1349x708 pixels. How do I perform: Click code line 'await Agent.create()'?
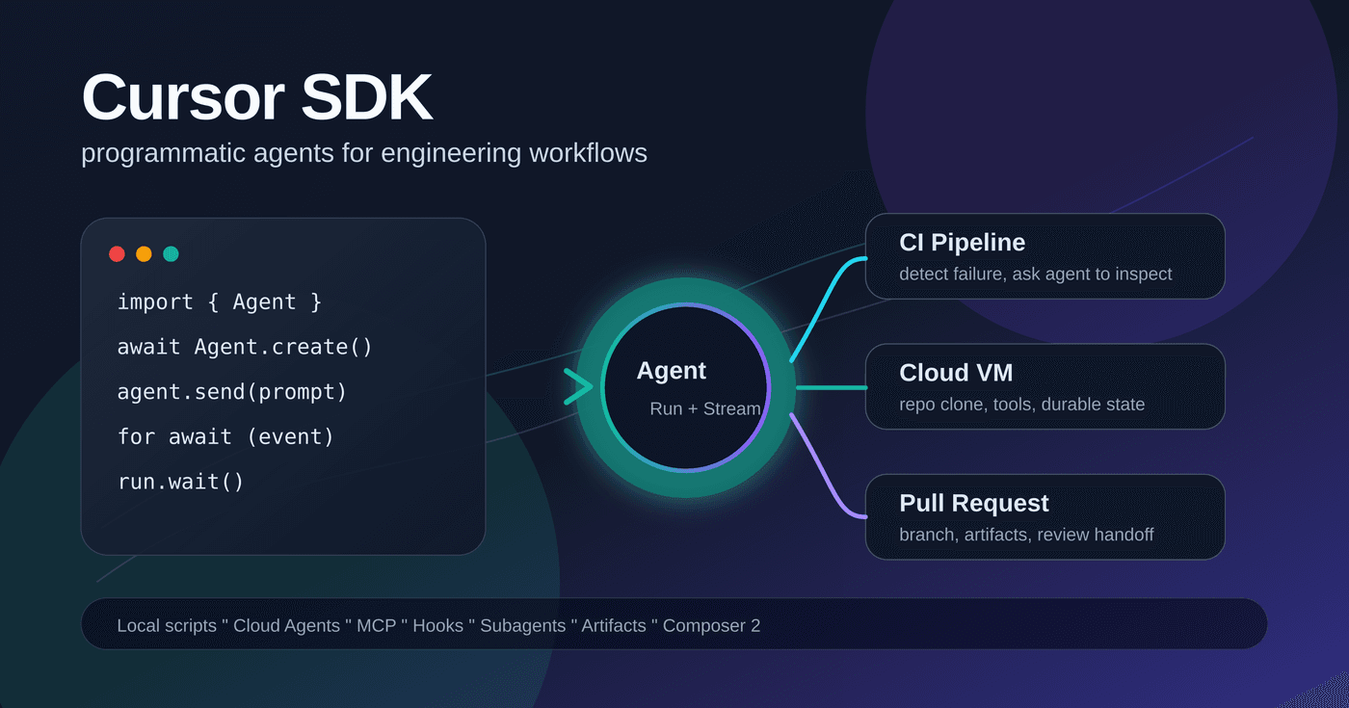pos(245,347)
